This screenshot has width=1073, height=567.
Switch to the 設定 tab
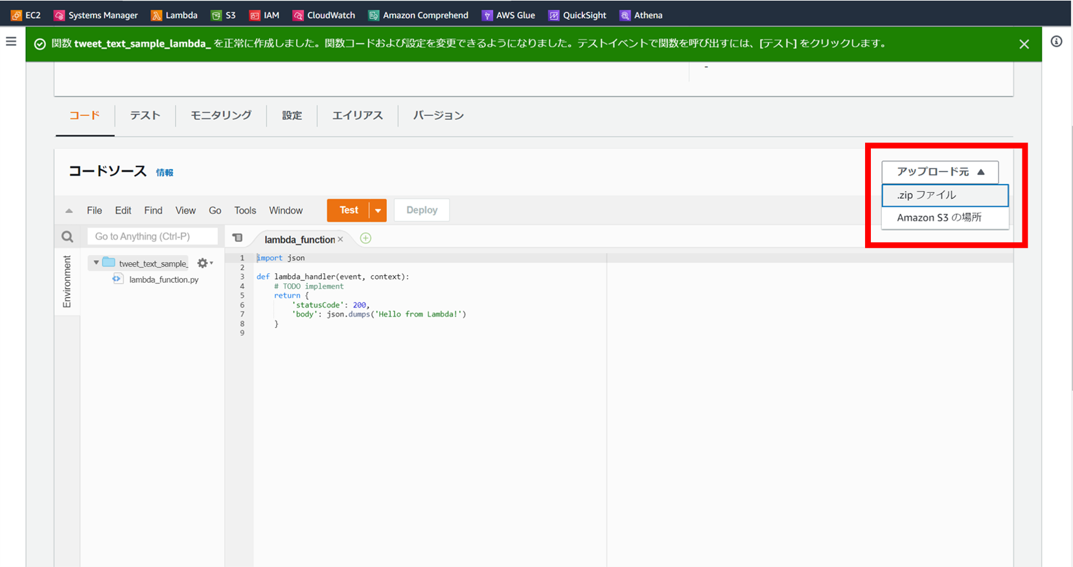(x=292, y=115)
